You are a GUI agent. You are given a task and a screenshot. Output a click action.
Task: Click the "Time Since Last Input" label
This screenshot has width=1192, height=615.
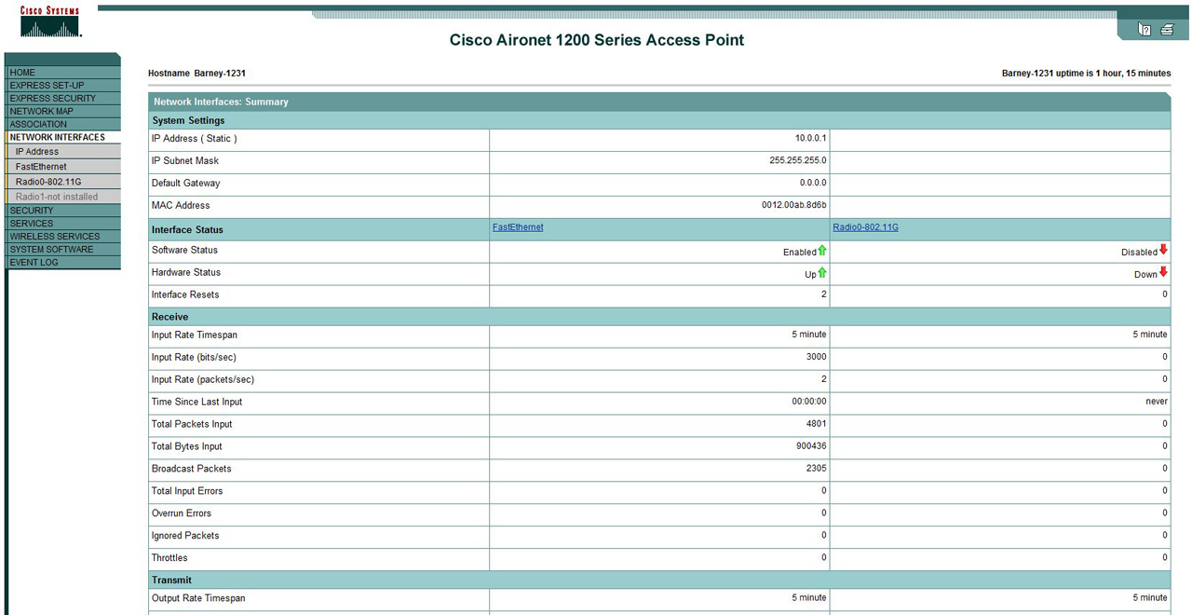coord(197,403)
